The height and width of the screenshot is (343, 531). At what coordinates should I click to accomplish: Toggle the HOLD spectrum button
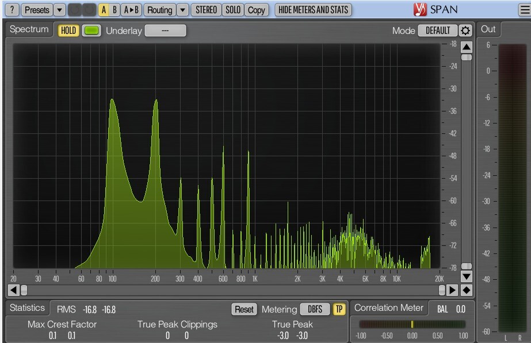tap(68, 30)
